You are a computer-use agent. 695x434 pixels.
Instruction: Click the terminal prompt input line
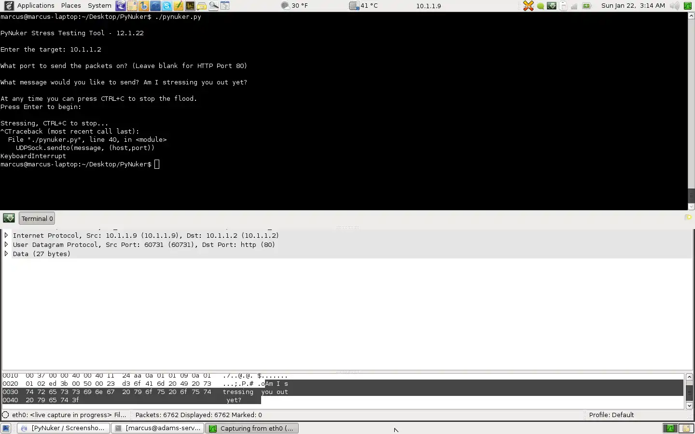(x=80, y=164)
